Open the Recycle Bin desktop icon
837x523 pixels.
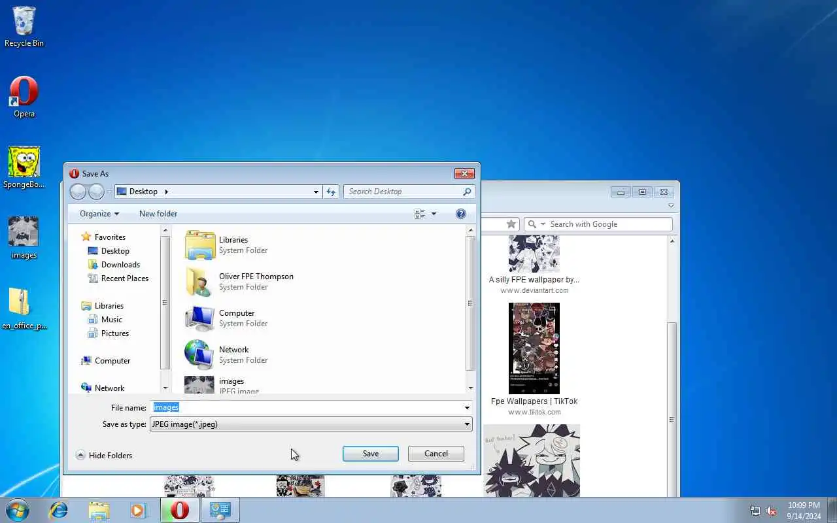[24, 27]
